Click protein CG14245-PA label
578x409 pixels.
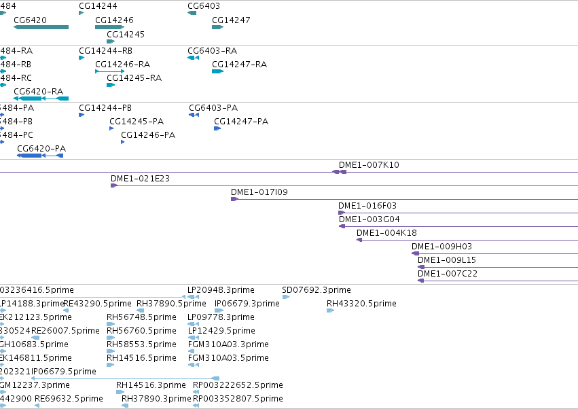click(137, 122)
